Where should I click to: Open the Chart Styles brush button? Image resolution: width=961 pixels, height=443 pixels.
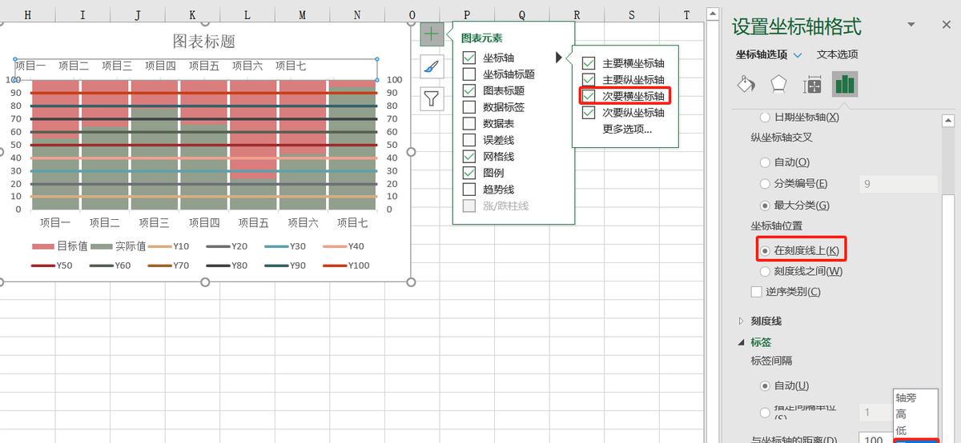point(432,66)
